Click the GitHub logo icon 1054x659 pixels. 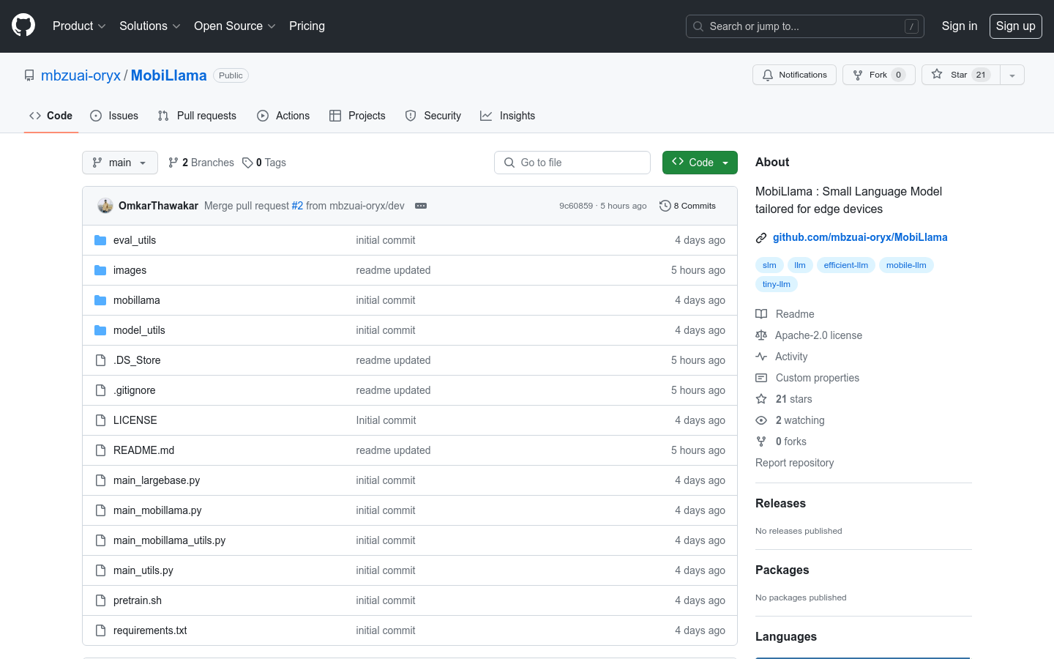[23, 26]
